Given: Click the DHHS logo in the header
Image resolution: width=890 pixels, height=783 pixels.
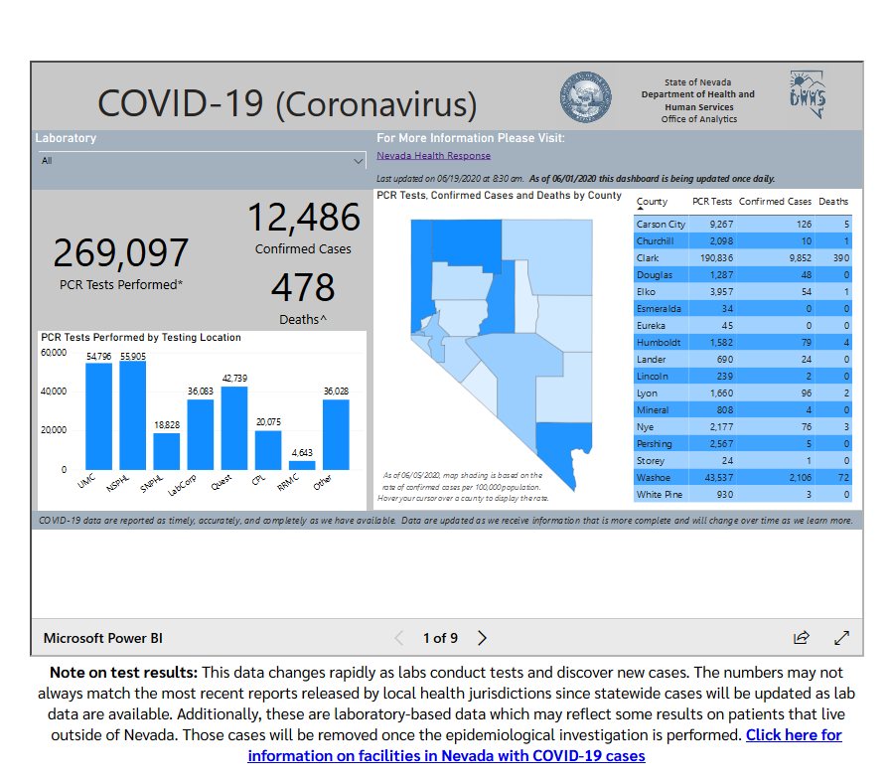Looking at the screenshot, I should tap(807, 94).
